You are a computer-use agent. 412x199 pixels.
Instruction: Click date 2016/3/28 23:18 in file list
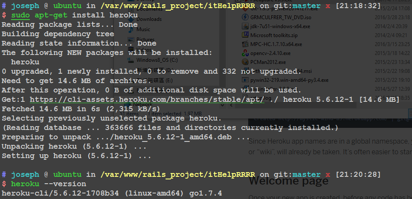392,17
